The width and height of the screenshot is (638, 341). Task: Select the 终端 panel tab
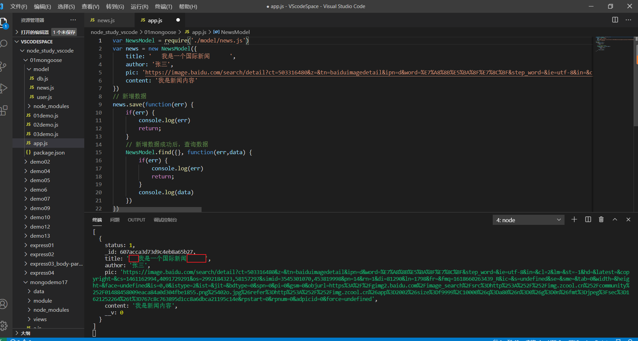97,220
